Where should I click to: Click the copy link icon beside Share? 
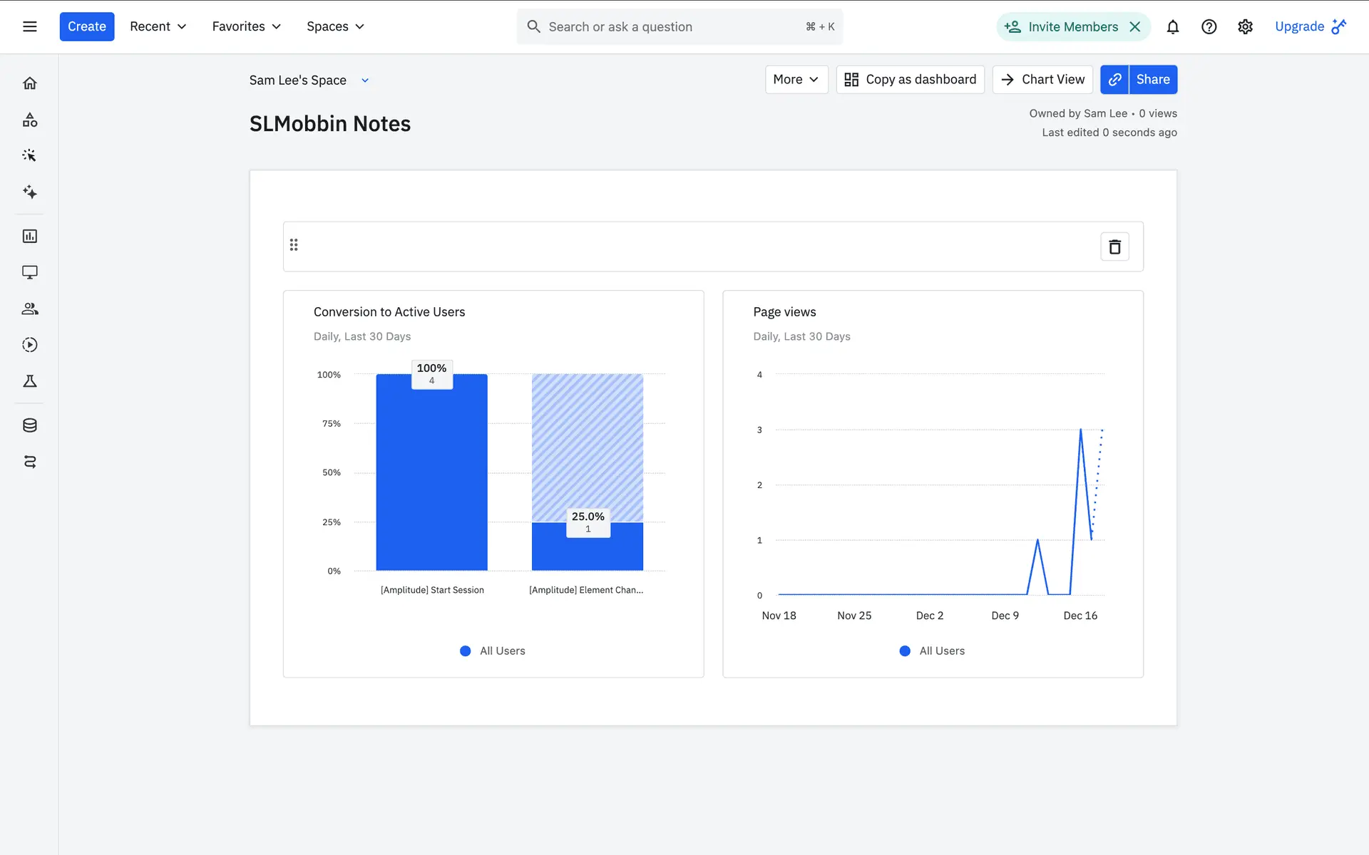click(x=1114, y=80)
